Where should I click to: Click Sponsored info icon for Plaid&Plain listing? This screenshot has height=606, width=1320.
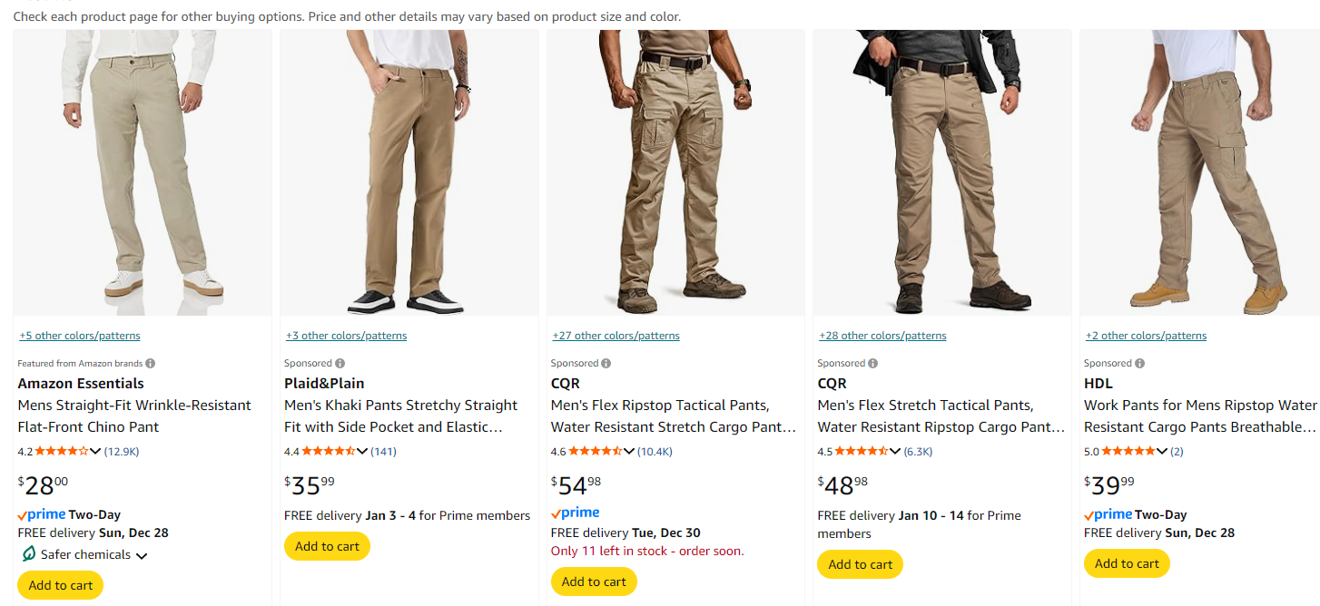[340, 363]
